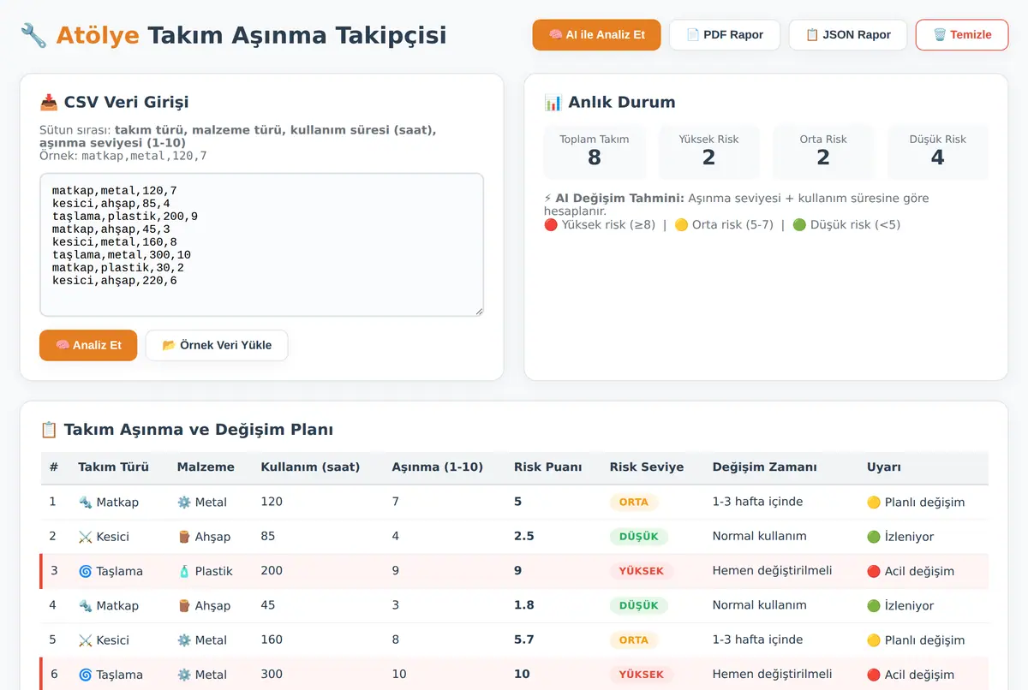This screenshot has width=1028, height=690.
Task: Click the DÜŞÜK badge in row 2
Action: (639, 537)
